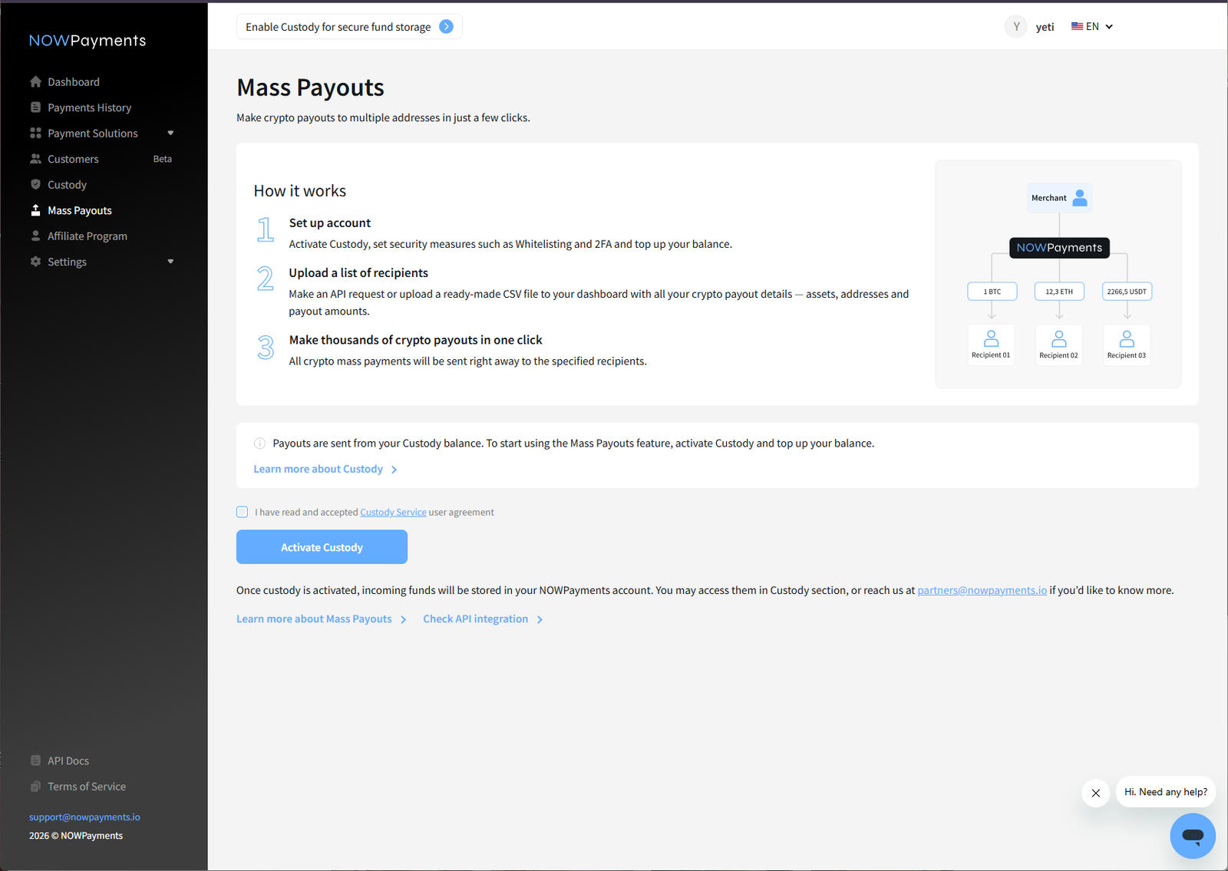Open the API Docs section
Viewport: 1228px width, 871px height.
68,760
